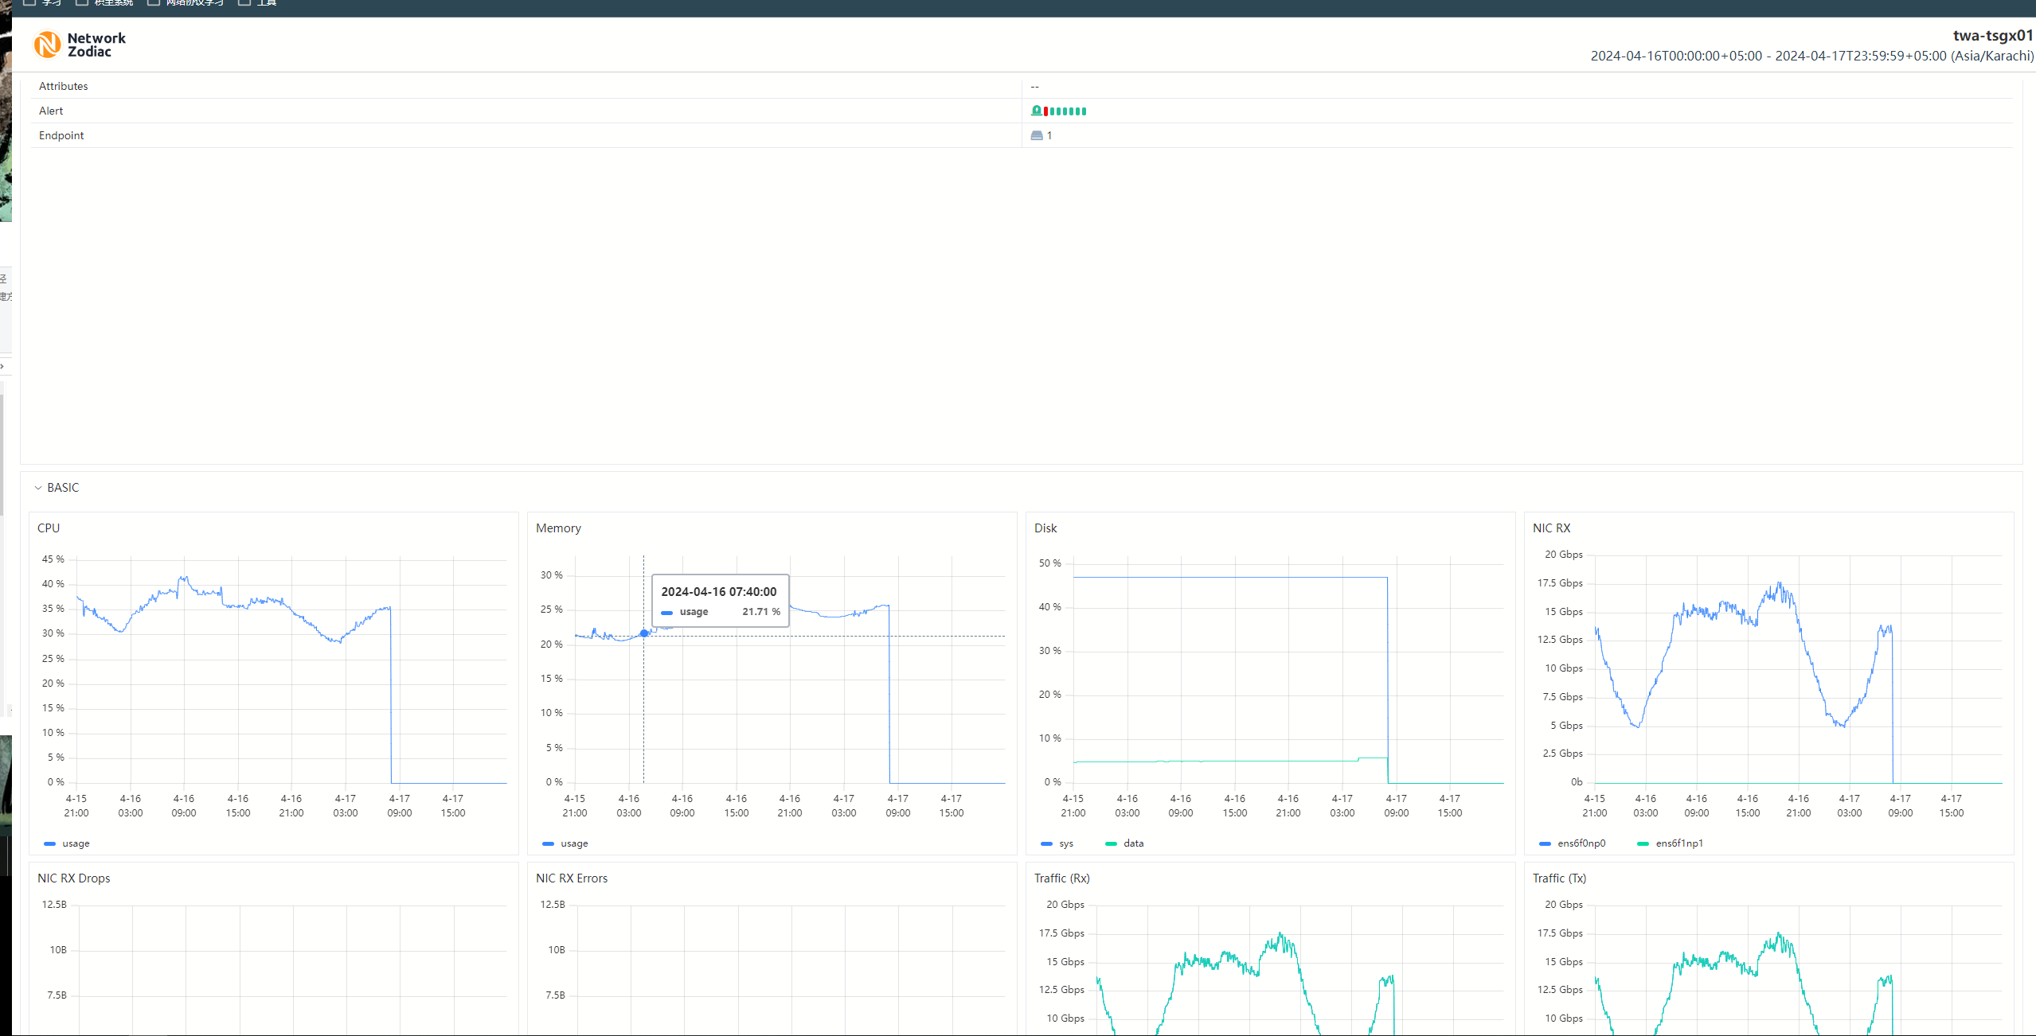Select the Alert row label
The image size is (2036, 1036).
[51, 111]
